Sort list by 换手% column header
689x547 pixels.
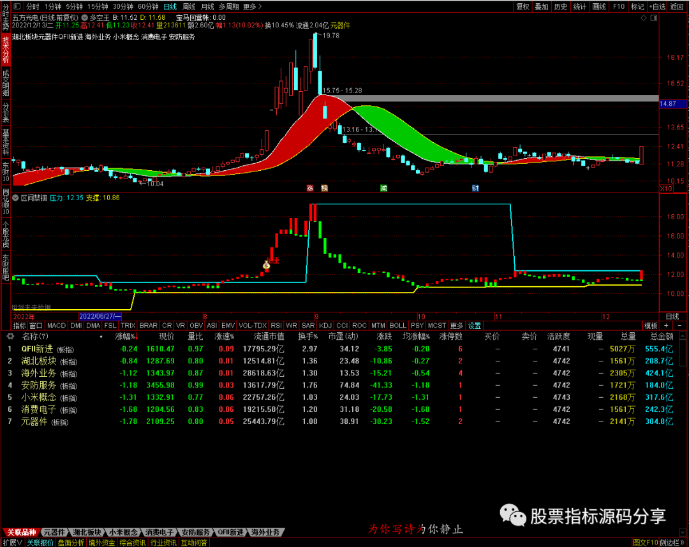(307, 337)
